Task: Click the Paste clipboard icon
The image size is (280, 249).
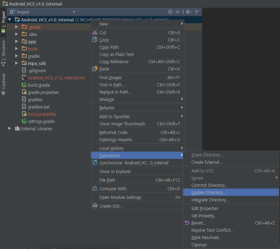Action: click(x=95, y=69)
